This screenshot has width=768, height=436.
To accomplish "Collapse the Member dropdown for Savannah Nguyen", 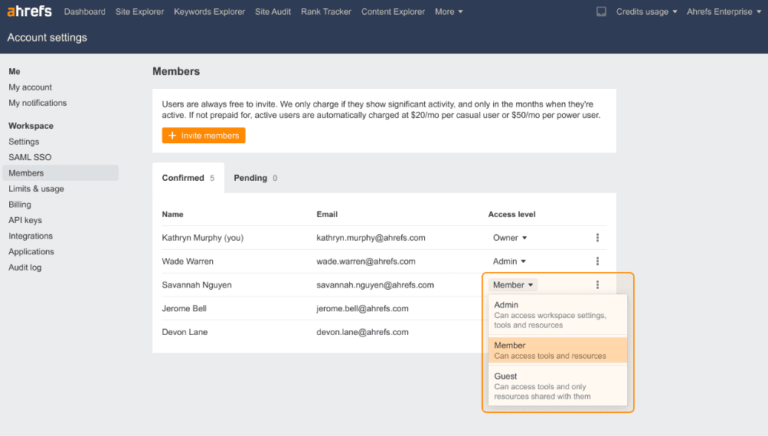I will 513,284.
